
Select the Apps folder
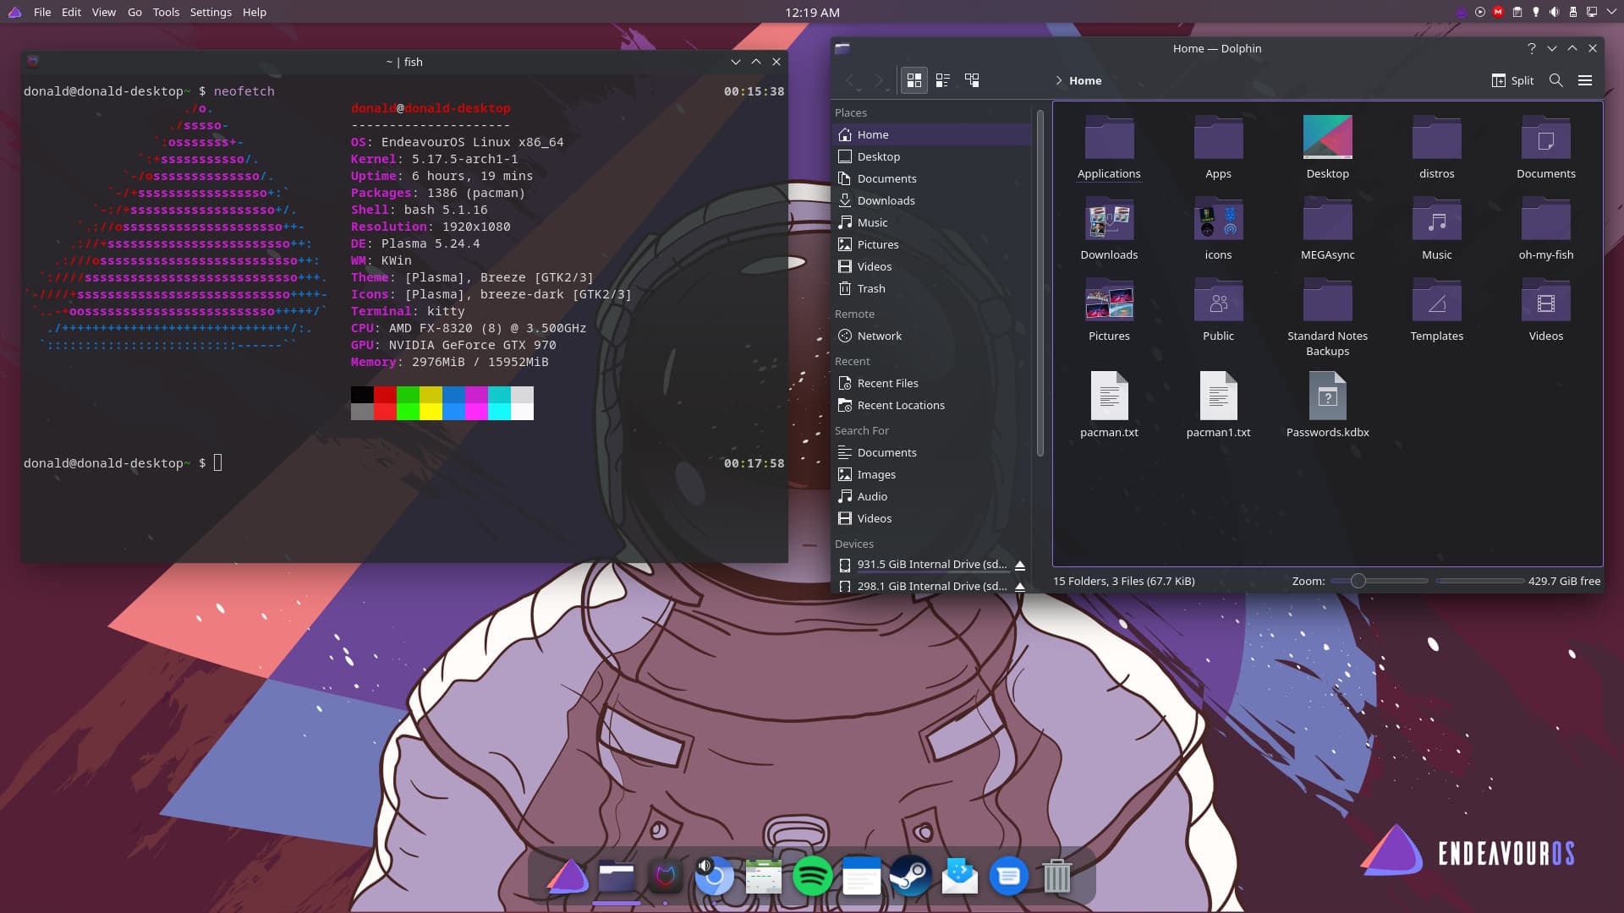click(1218, 147)
